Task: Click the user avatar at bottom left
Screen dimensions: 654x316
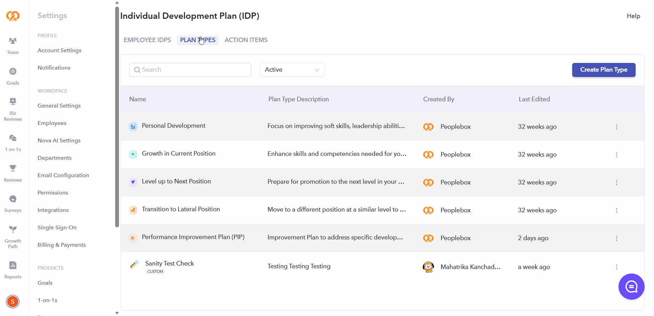Action: [13, 301]
